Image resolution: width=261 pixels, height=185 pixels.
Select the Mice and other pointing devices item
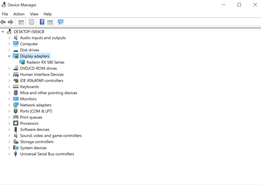[48, 93]
